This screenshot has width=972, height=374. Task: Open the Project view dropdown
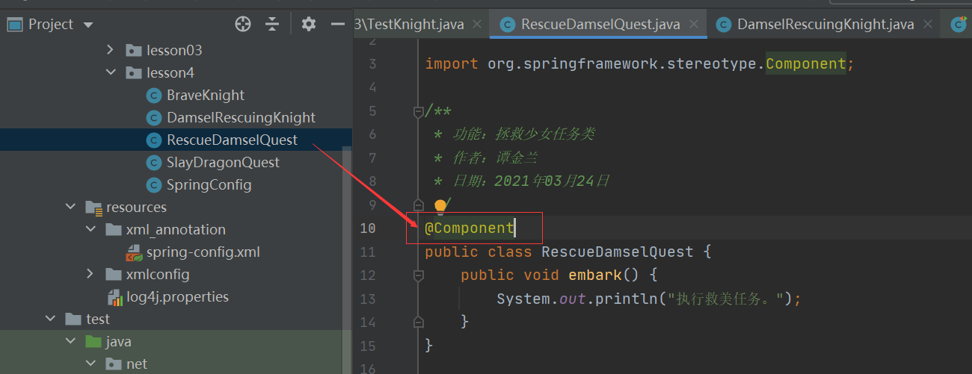tap(88, 25)
